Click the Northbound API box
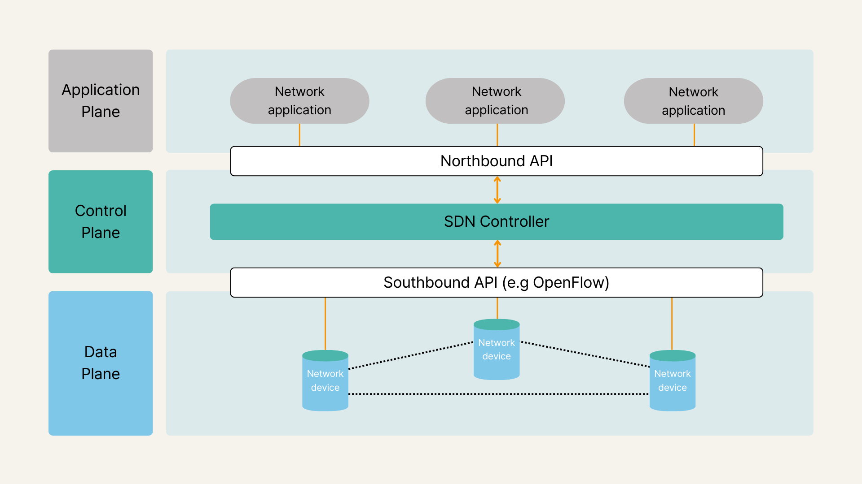Screen dimensions: 862x484 (x=496, y=161)
